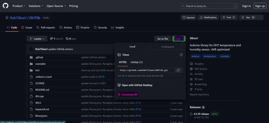Click the search magnifier icon
This screenshot has height=123, width=269.
183,6
